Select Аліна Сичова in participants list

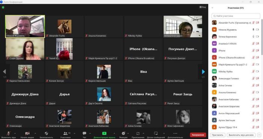[236, 85]
